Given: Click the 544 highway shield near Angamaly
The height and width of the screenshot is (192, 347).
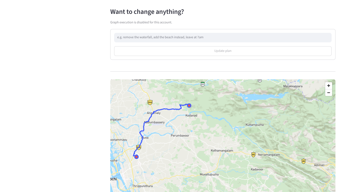Looking at the screenshot, I should (x=150, y=102).
